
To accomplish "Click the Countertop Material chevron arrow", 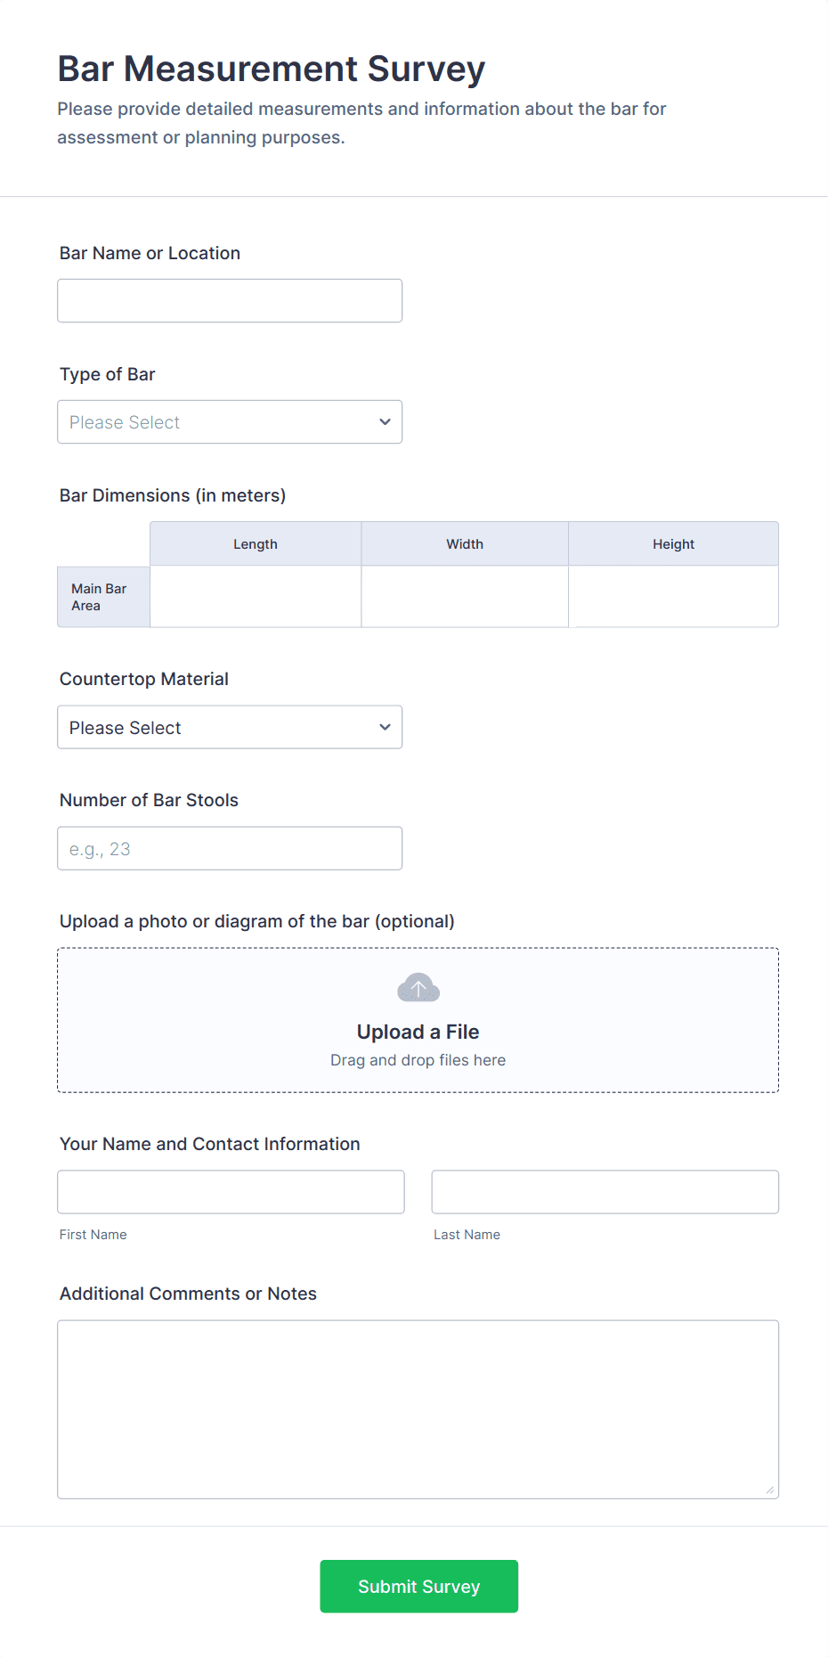I will click(x=385, y=728).
